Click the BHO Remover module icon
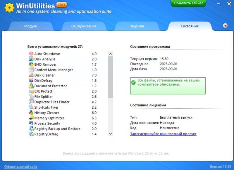 (31, 64)
